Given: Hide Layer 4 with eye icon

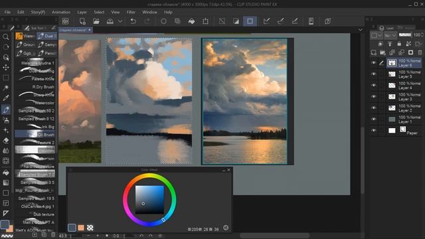Looking at the screenshot, I should pos(373,86).
